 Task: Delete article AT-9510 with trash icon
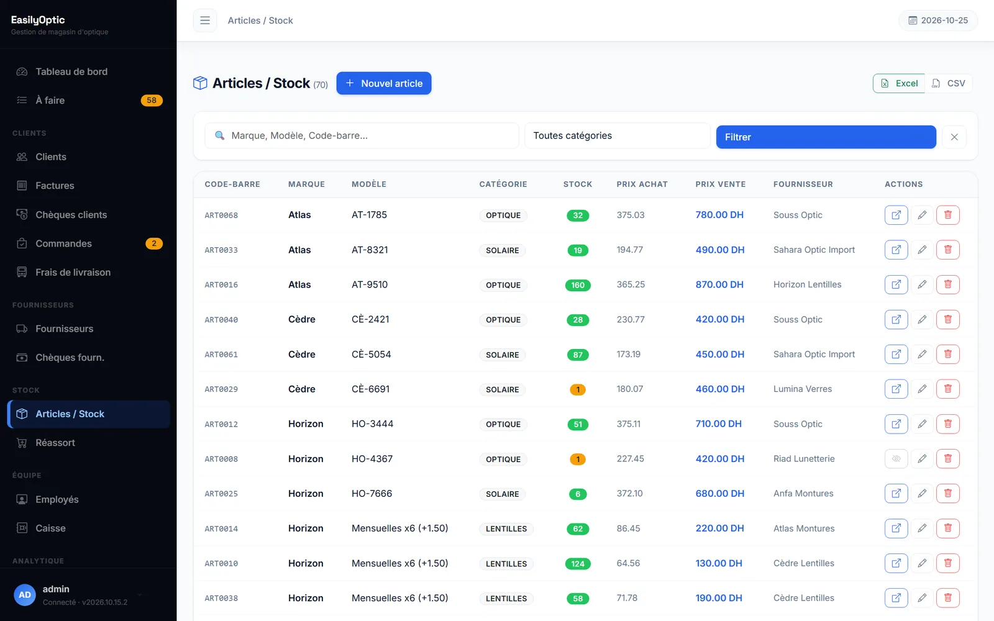[x=948, y=284]
